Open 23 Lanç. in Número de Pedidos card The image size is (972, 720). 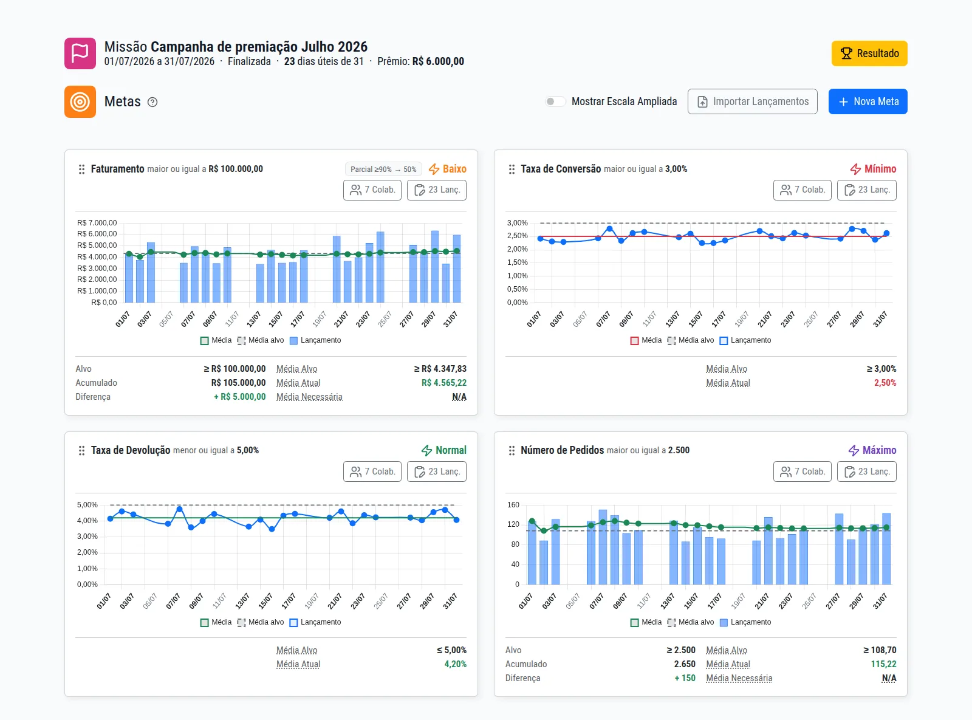[867, 471]
